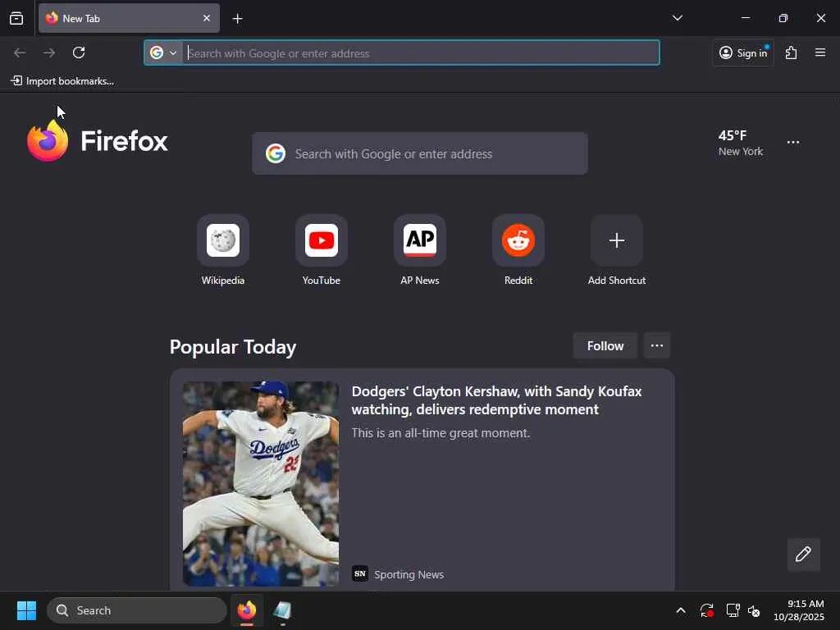Click "This is an all-time great moment." text
Image resolution: width=840 pixels, height=630 pixels.
(x=441, y=433)
